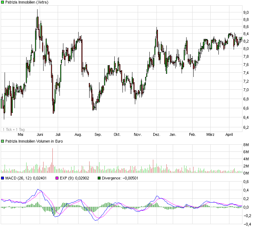257x227 pixels.
Task: Click the 8,2 price axis value
Action: [x=246, y=41]
